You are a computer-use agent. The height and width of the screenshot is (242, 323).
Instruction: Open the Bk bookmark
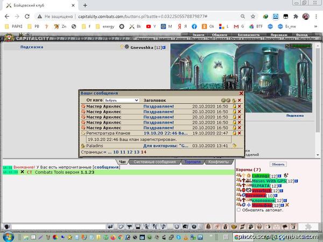coord(135,26)
